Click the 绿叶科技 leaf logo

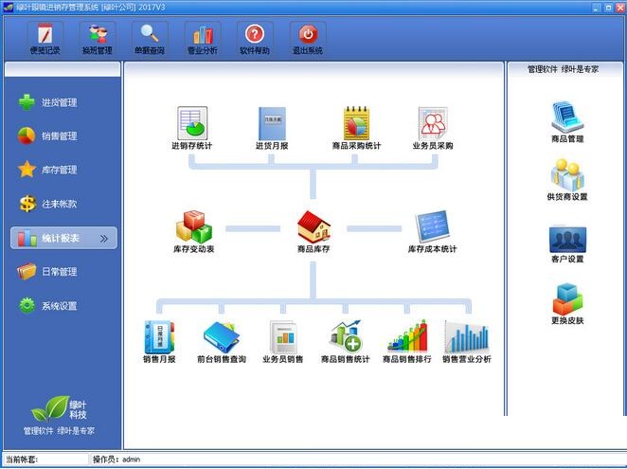pyautogui.click(x=59, y=409)
